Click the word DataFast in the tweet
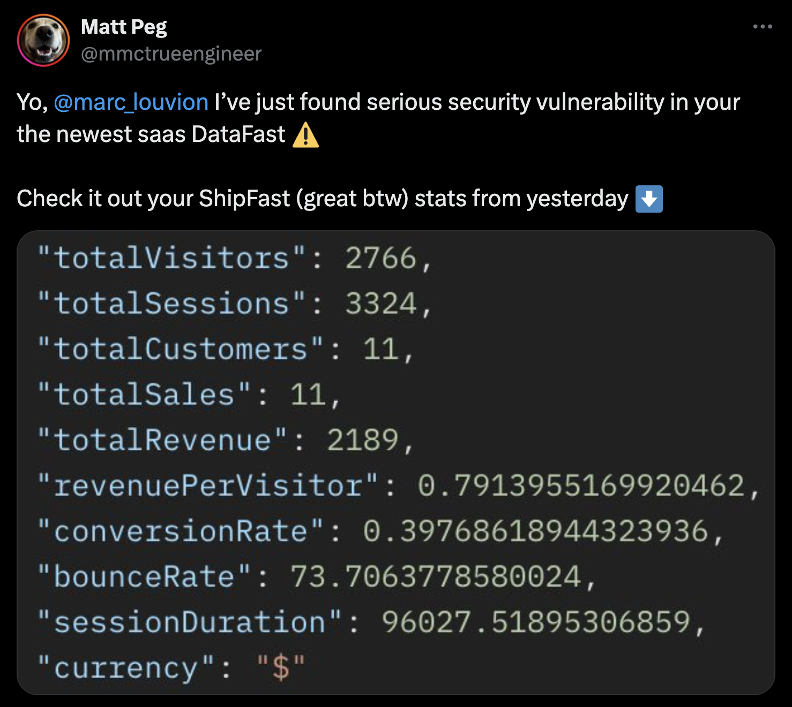 [x=238, y=134]
